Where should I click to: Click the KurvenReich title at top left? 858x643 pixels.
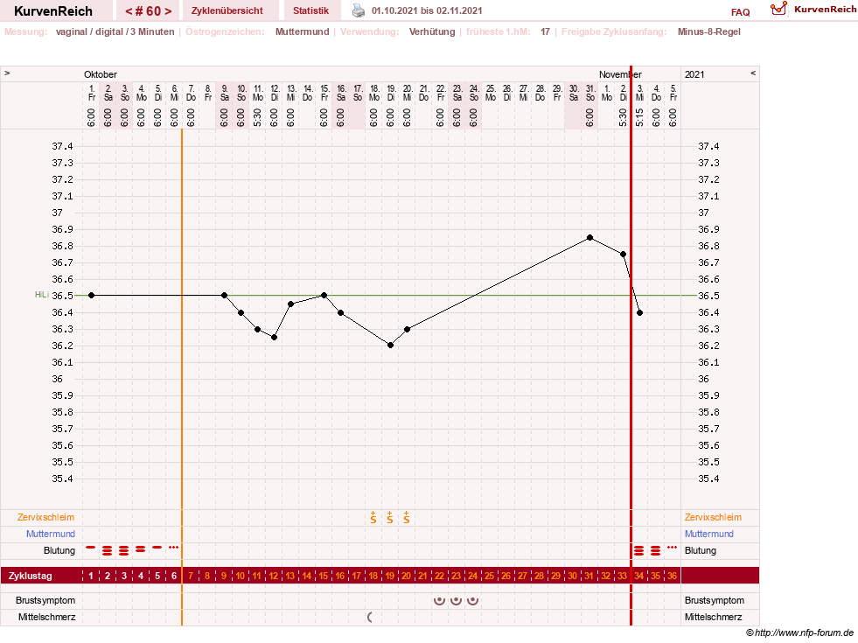coord(53,11)
